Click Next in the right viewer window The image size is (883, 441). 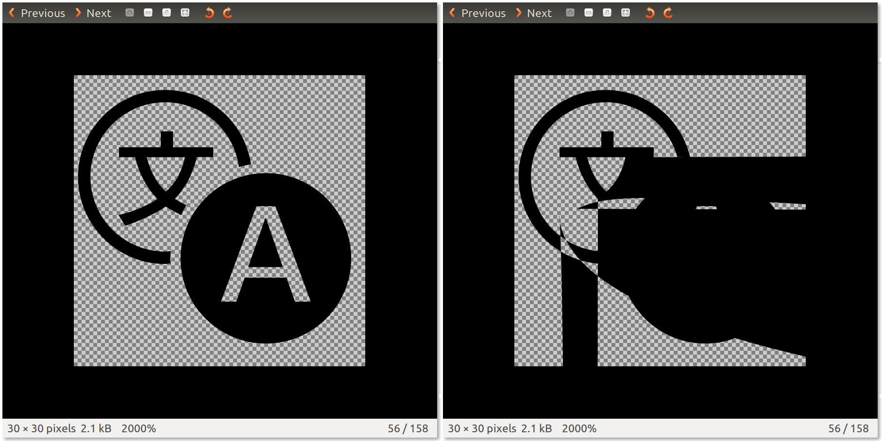534,13
